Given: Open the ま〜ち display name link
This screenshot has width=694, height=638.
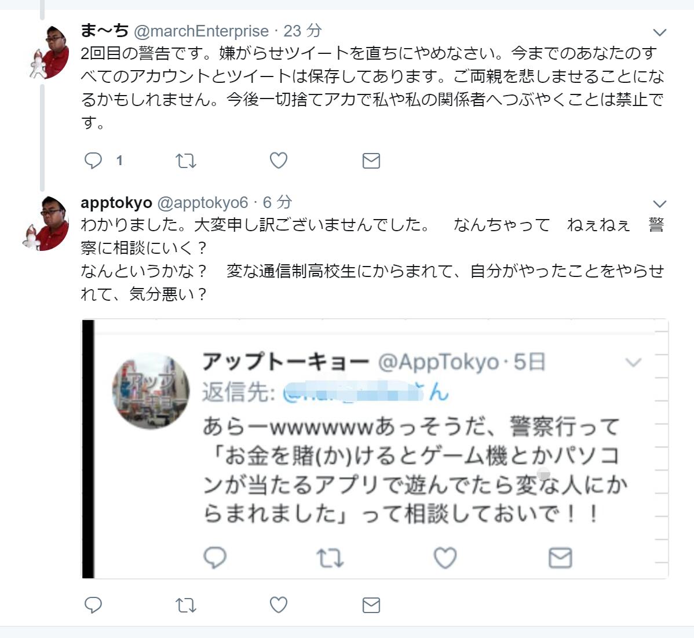Looking at the screenshot, I should pos(104,31).
